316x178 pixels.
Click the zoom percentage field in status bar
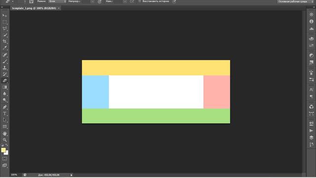14,175
